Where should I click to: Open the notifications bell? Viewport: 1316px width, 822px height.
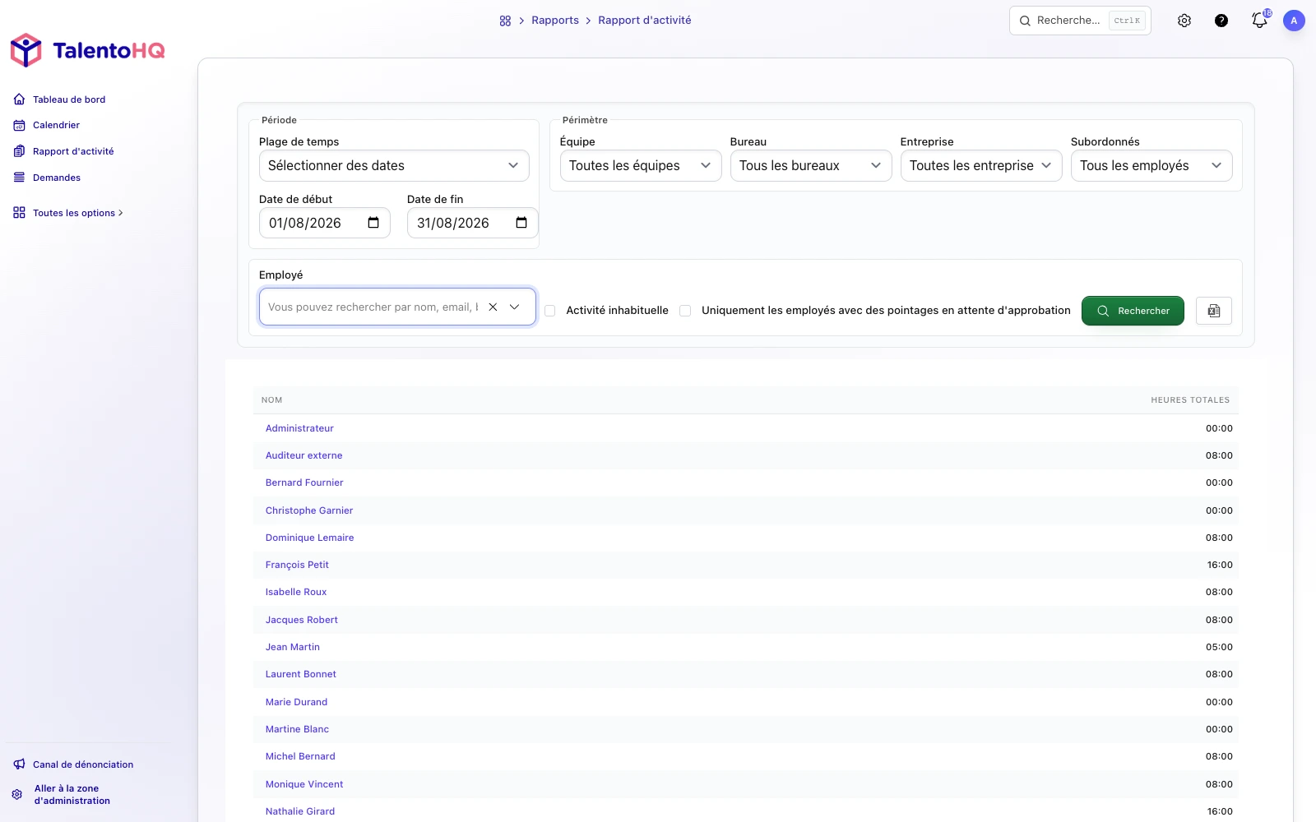(1259, 21)
